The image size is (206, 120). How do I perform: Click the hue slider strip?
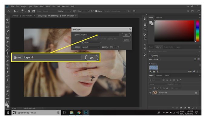point(198,31)
